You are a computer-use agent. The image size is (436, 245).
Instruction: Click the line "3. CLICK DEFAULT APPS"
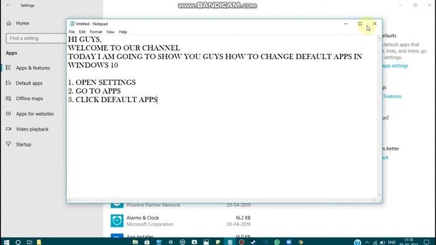[x=112, y=100]
